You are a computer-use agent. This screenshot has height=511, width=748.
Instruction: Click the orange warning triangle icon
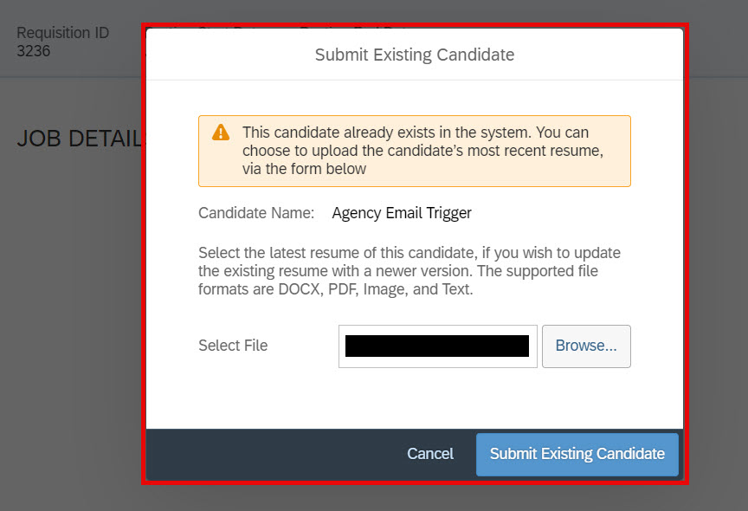click(x=221, y=133)
